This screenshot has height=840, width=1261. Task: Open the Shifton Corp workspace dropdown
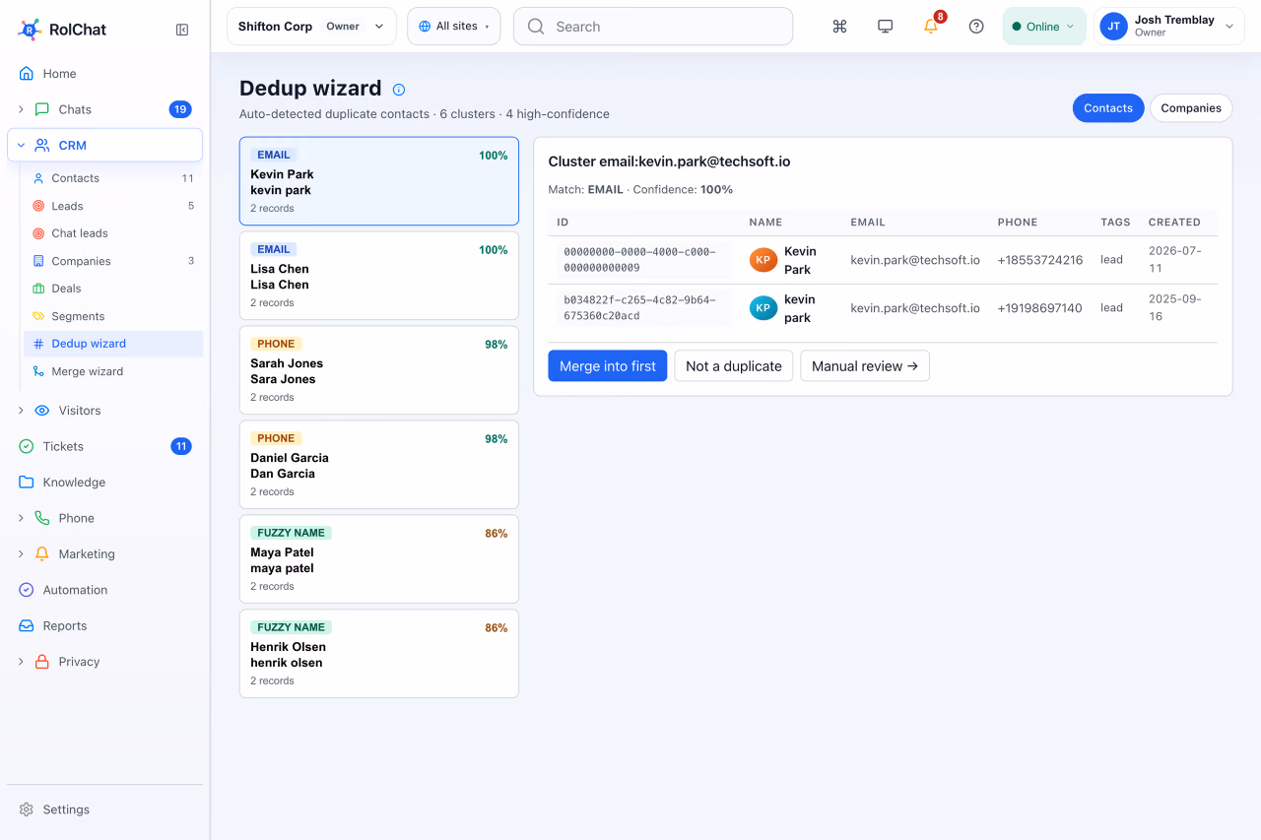311,27
